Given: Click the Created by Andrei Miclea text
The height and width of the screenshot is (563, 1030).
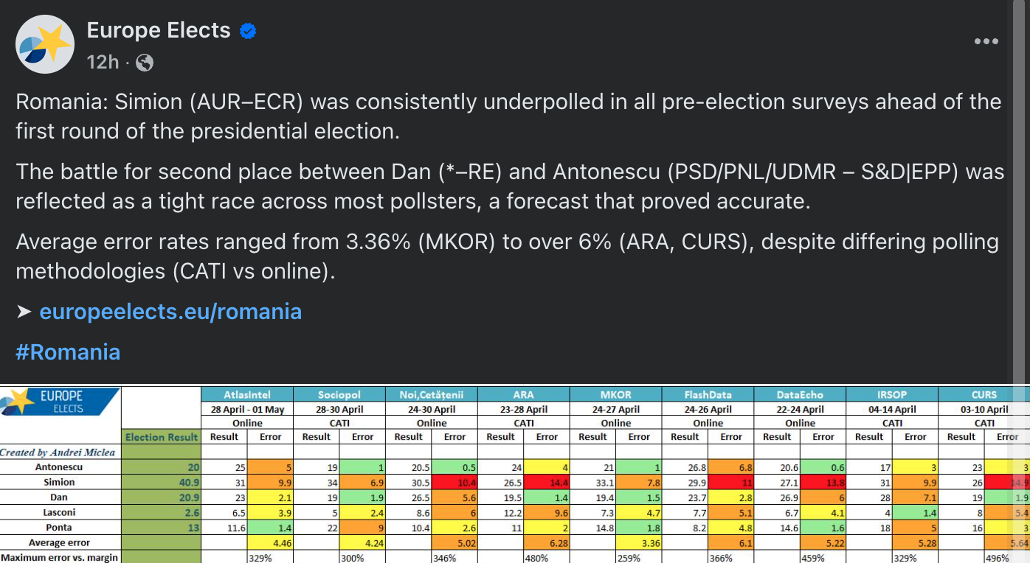Looking at the screenshot, I should tap(58, 452).
